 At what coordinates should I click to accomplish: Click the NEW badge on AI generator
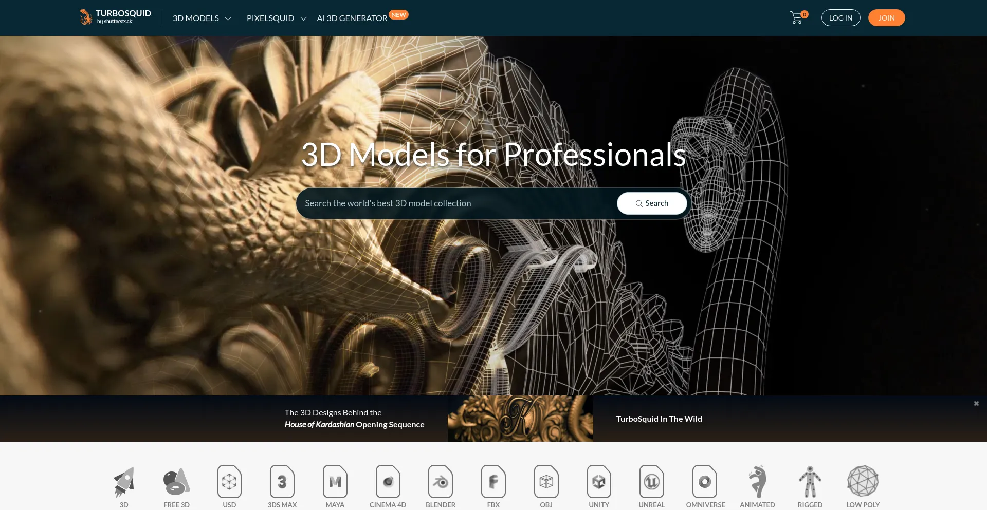[x=398, y=14]
